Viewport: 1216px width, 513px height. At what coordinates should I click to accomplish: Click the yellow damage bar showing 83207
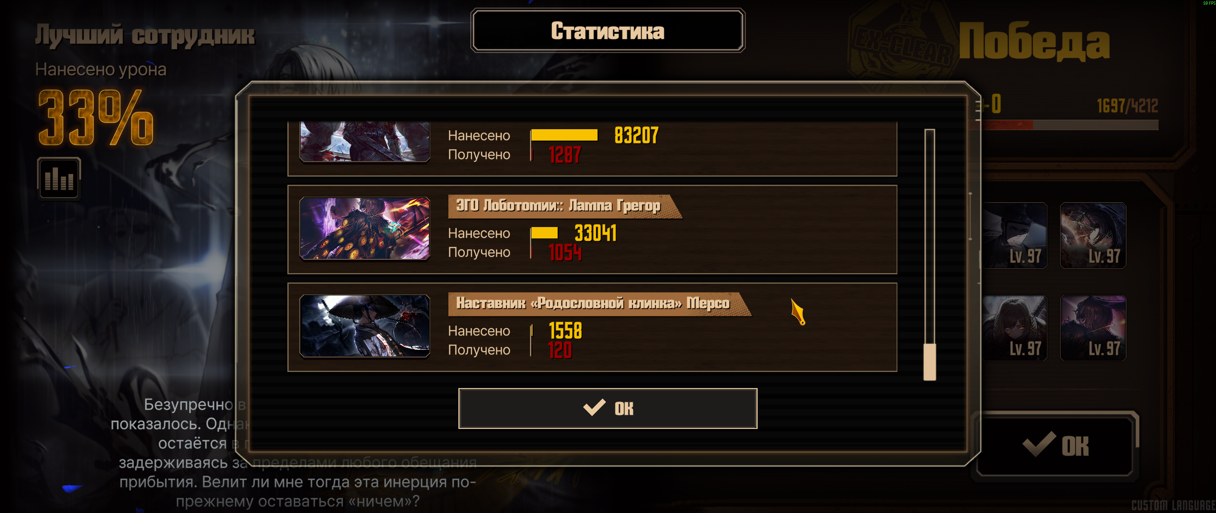[564, 135]
